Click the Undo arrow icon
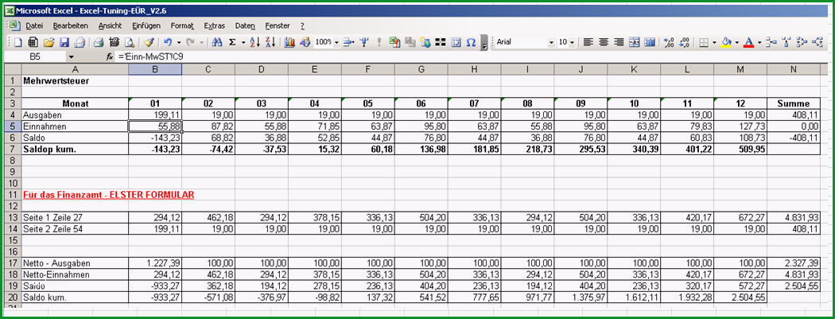This screenshot has width=835, height=319. coord(168,42)
